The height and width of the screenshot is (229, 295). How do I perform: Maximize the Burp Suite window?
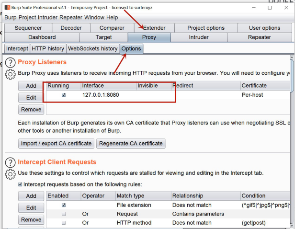[270, 8]
